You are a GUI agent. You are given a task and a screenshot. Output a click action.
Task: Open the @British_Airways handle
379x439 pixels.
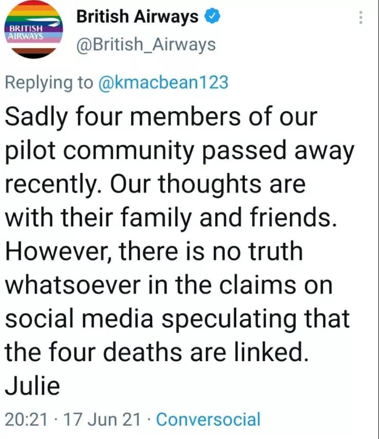click(146, 45)
